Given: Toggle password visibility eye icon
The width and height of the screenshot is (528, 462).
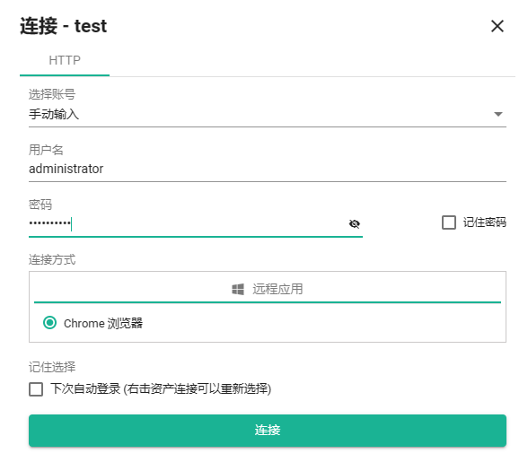Looking at the screenshot, I should (354, 223).
